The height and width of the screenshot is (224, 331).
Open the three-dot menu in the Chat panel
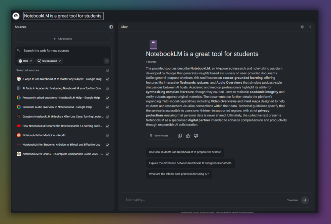(x=310, y=27)
